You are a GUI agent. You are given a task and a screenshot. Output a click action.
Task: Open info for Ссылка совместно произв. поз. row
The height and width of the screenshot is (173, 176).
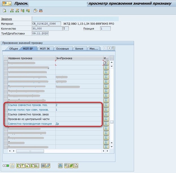pos(106,105)
